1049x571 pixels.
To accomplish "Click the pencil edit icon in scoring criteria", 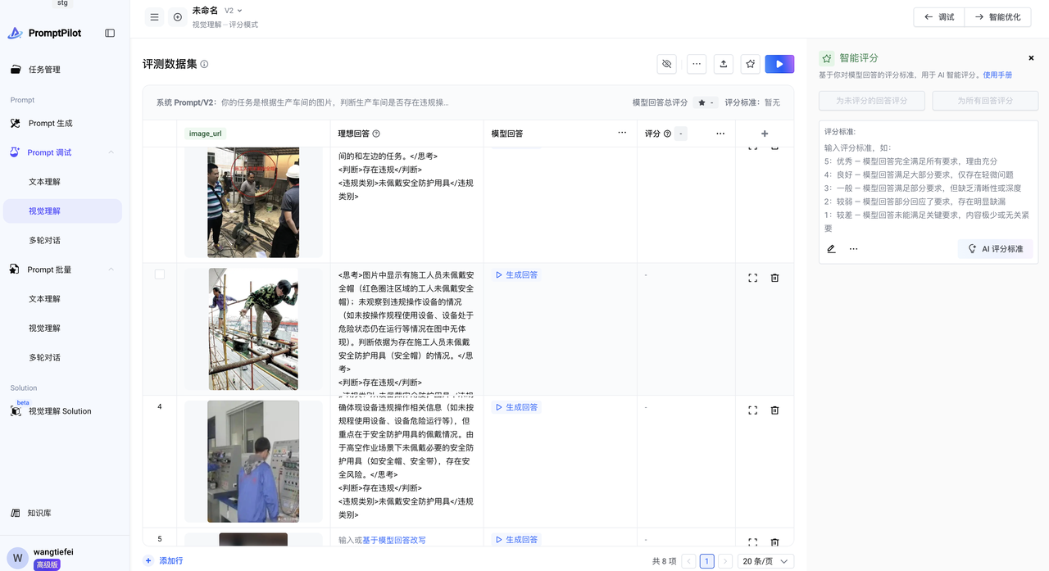I will [831, 249].
